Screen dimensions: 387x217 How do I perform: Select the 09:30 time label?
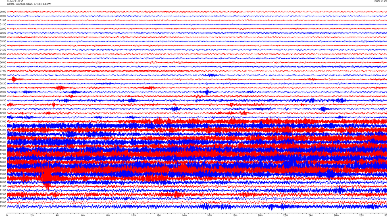coord(3,92)
